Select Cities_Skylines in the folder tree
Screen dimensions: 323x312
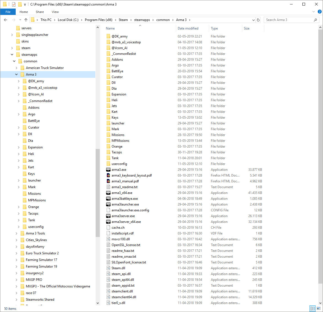click(x=36, y=240)
